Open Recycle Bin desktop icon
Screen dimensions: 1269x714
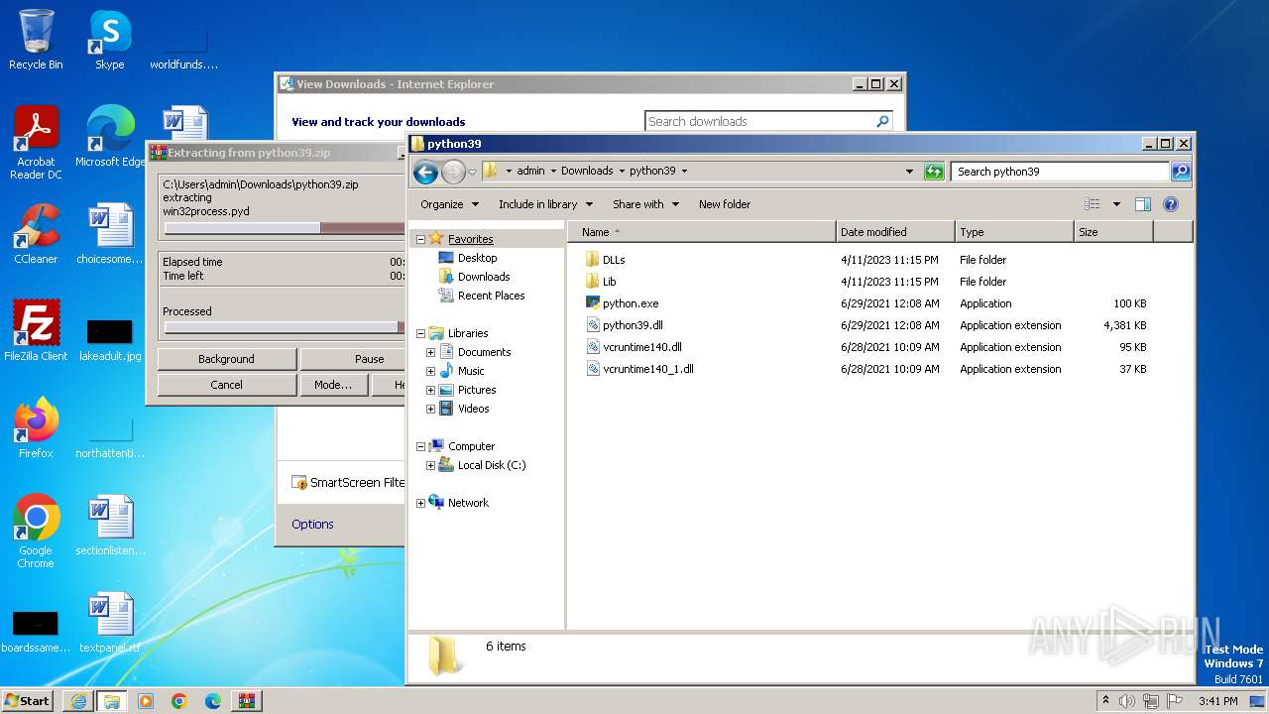coord(36,40)
